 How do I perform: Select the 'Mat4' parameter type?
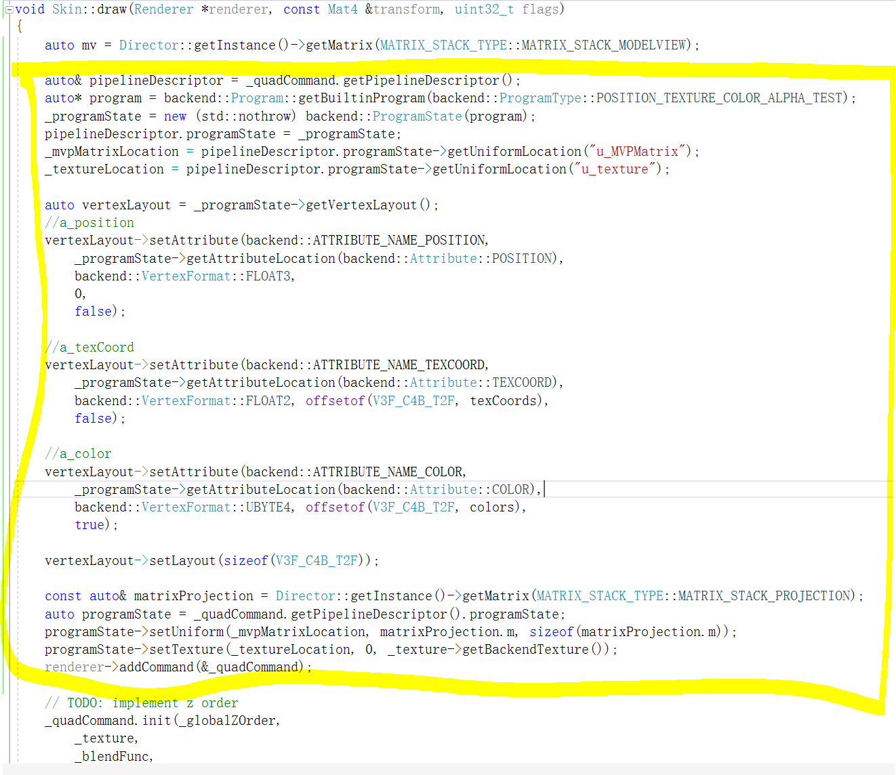pyautogui.click(x=342, y=9)
